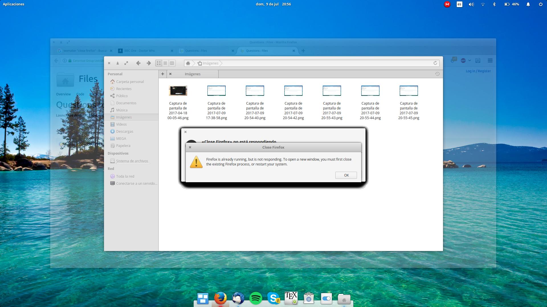This screenshot has width=547, height=307.
Task: Open the Wi-Fi network indicator
Action: [x=483, y=4]
